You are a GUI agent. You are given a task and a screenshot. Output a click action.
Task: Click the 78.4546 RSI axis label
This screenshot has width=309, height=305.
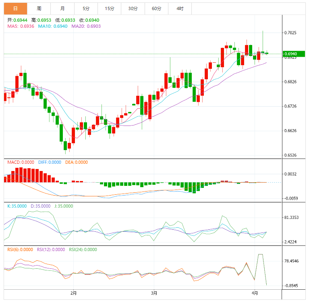click(291, 261)
